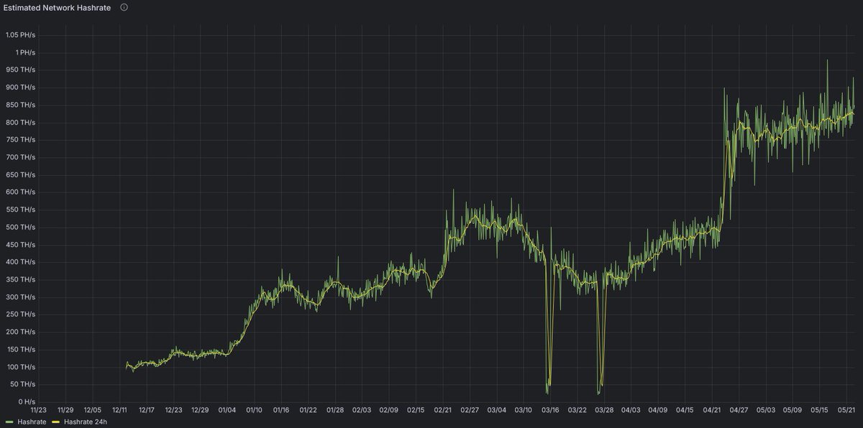Click the 12/29 date on the x-axis

[x=201, y=410]
